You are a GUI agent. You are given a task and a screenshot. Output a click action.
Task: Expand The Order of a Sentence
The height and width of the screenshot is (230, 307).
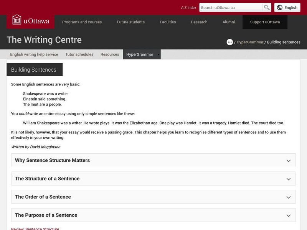coord(153,197)
